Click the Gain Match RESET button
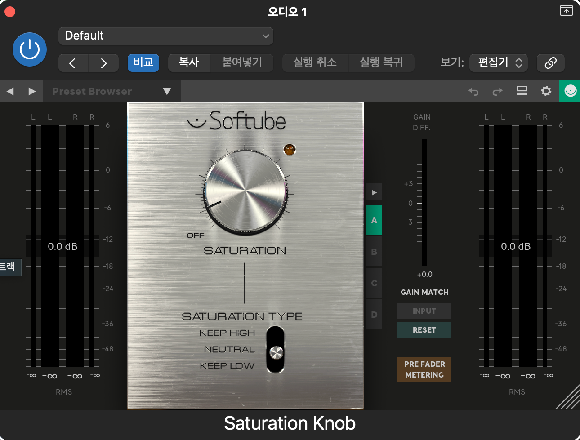The width and height of the screenshot is (580, 440). 424,330
